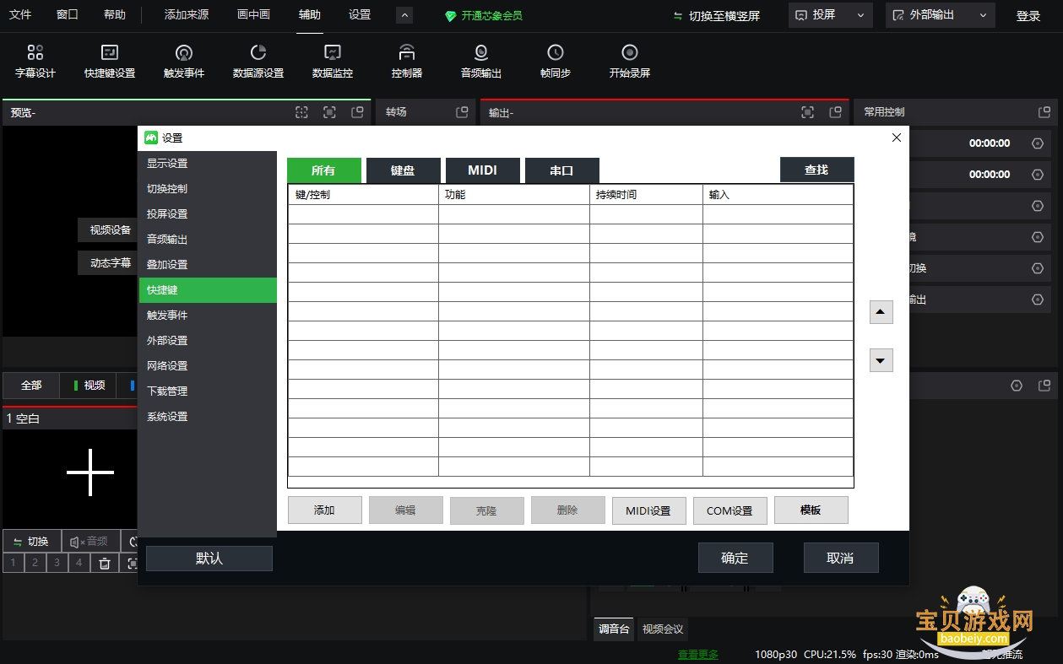
Task: Open the 字幕设计 subtitle design tool
Action: 35,62
